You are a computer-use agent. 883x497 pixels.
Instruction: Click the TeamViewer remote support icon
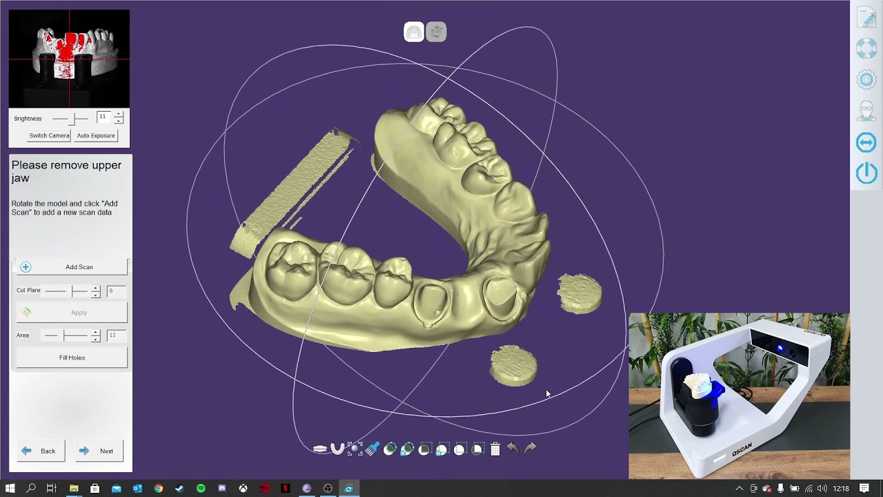866,142
